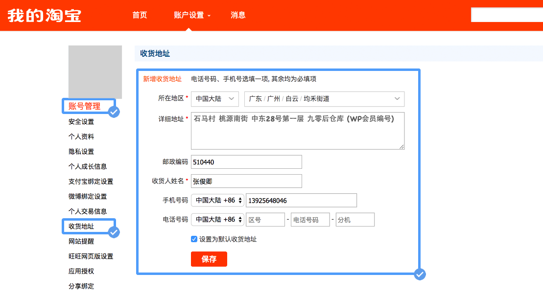Screen dimensions: 543x296
Task: Click the 保存 button
Action: coord(209,259)
